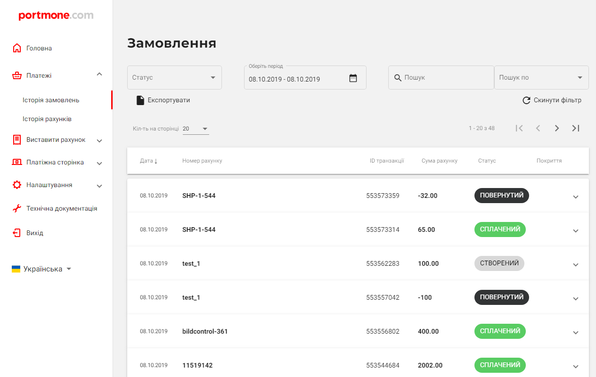Focus the Пошук search field
This screenshot has height=377, width=596.
pos(445,78)
